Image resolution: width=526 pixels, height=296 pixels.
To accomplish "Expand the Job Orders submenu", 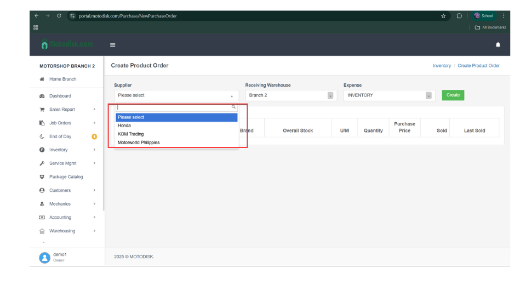I will (94, 123).
